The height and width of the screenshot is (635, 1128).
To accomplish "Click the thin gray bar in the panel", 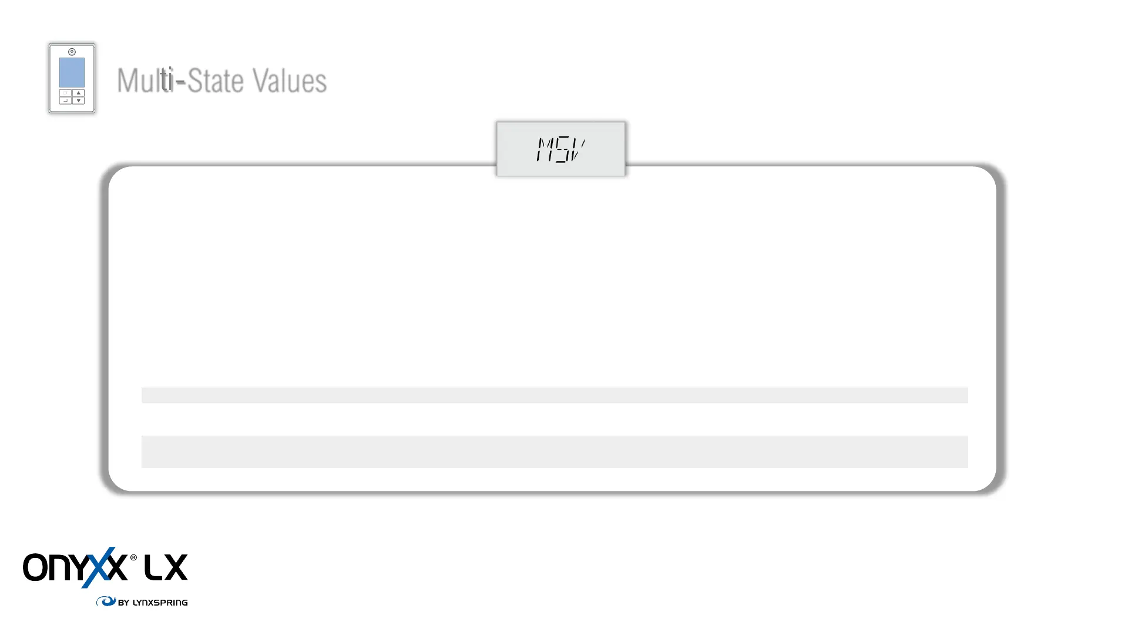I will pyautogui.click(x=555, y=395).
